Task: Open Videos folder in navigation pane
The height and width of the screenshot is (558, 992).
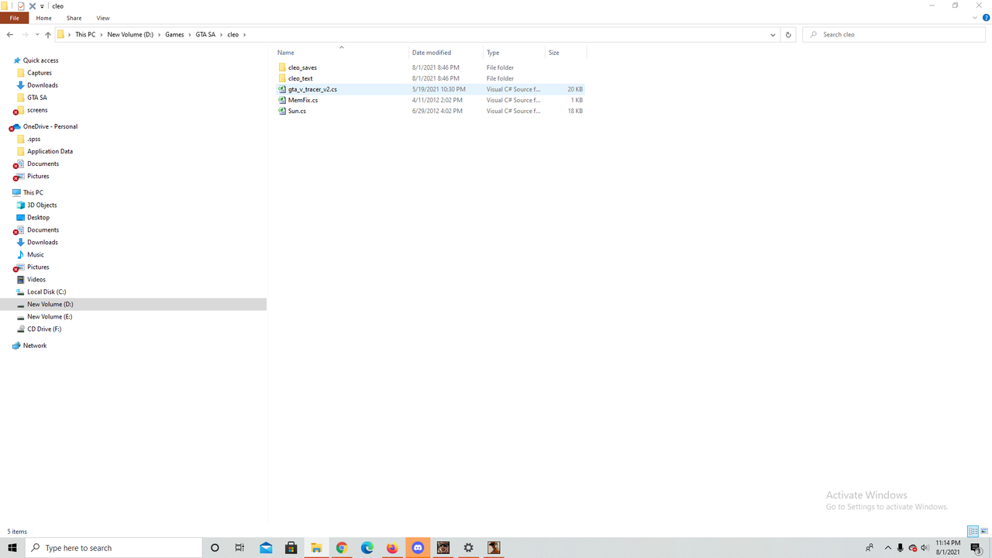Action: point(36,279)
